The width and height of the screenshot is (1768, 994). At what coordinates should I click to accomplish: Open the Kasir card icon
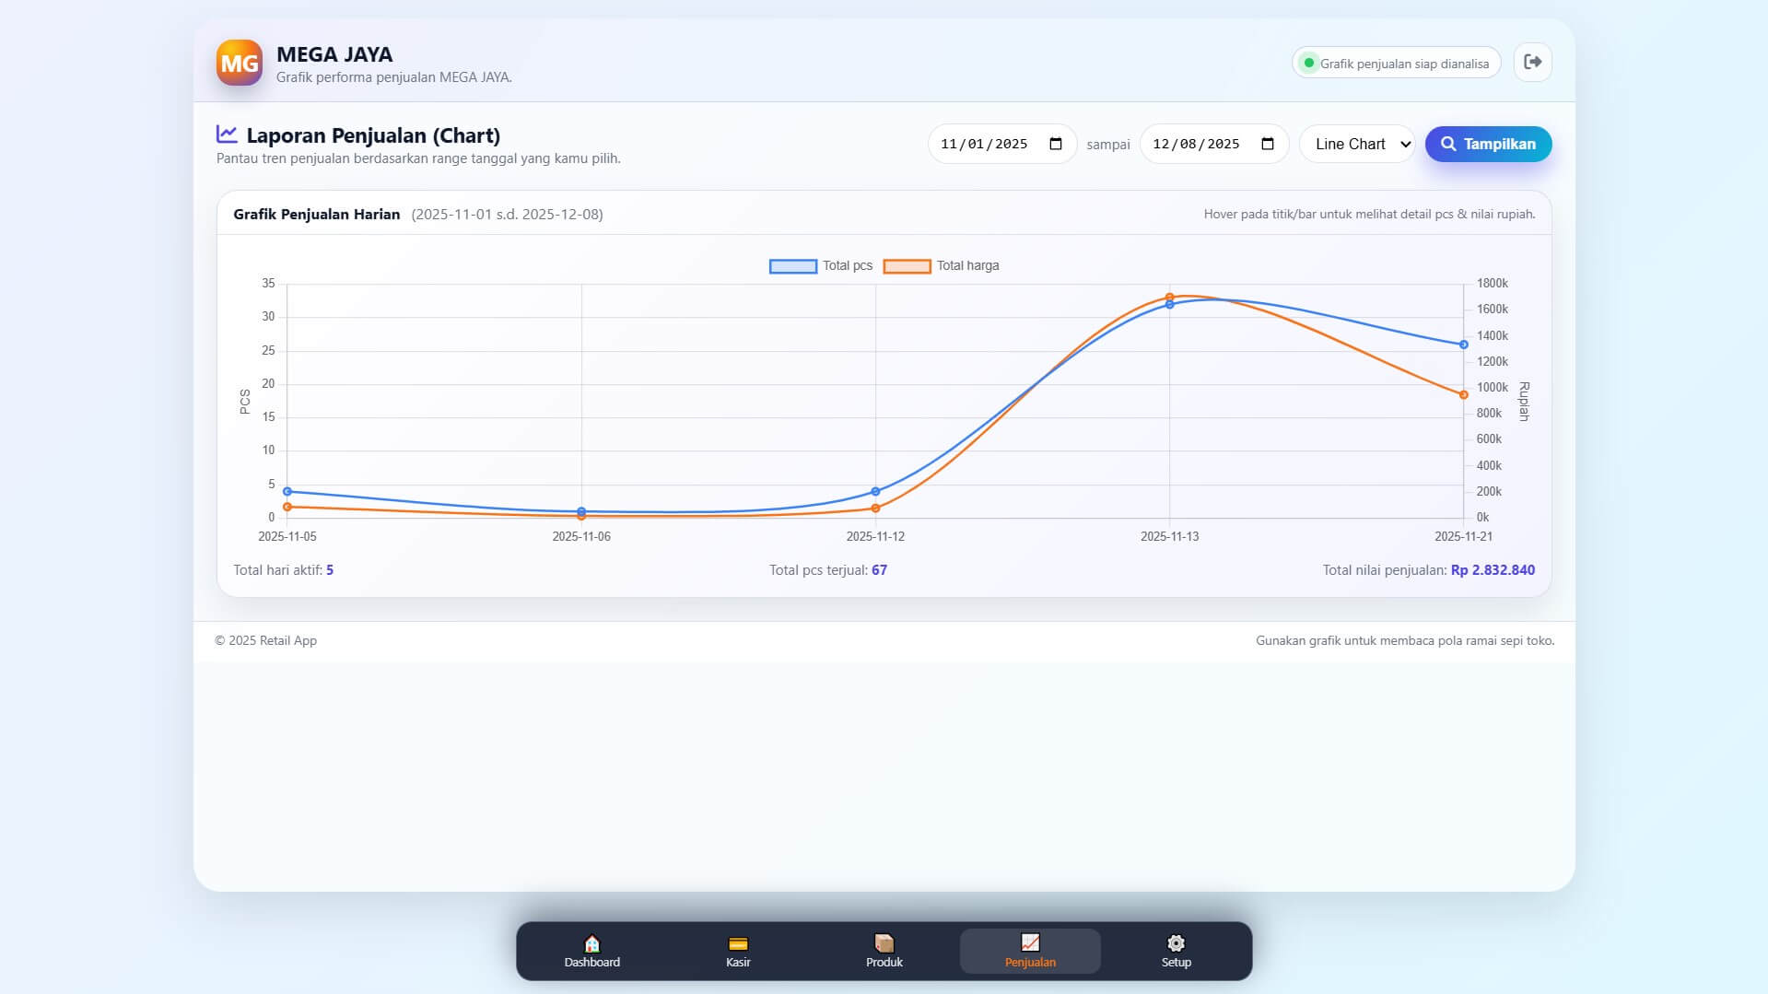tap(738, 943)
